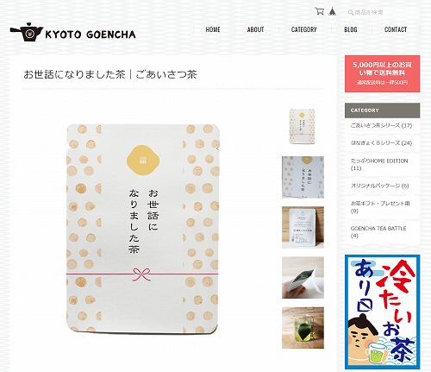Viewport: 431px width, 372px height.
Task: Select first thumbnail of tea package front
Action: coord(302,127)
